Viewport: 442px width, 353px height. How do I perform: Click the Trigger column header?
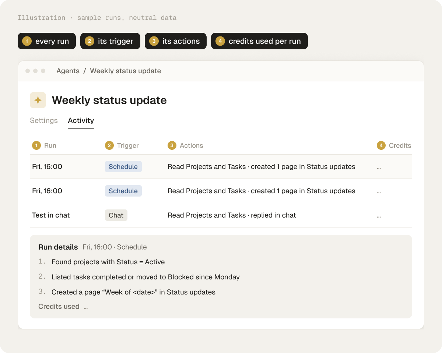click(122, 145)
